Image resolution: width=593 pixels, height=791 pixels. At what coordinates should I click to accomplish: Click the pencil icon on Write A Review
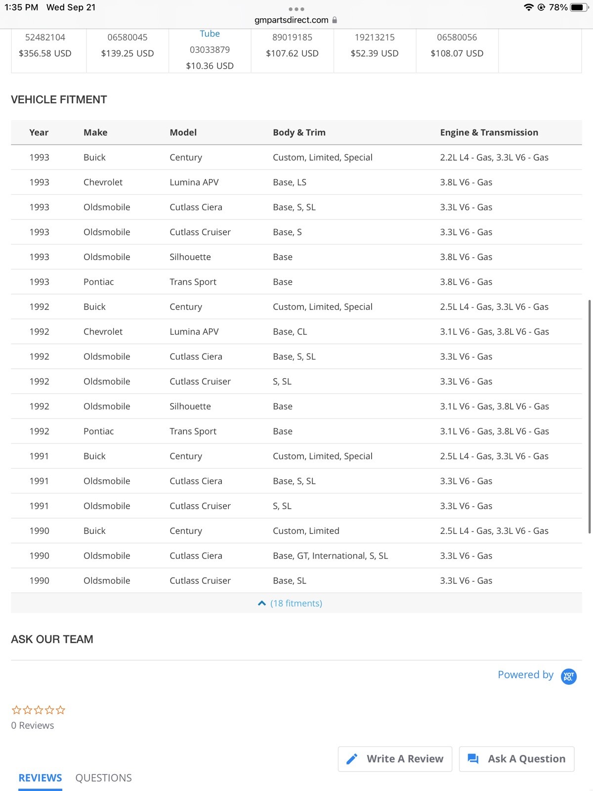[x=352, y=759]
